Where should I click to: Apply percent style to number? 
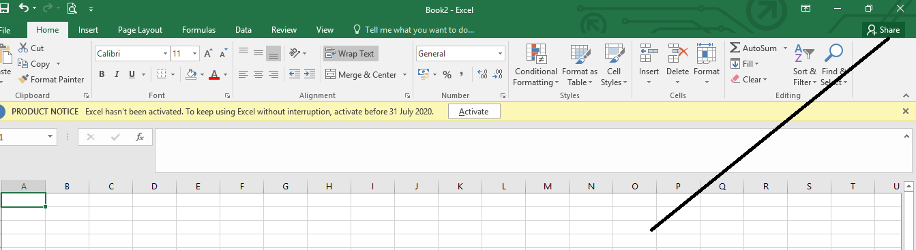coord(447,74)
